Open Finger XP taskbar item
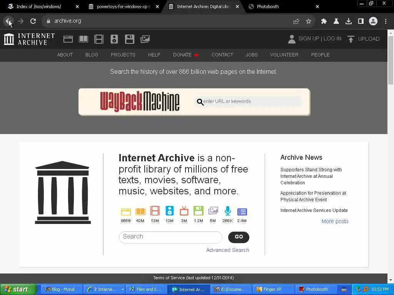This screenshot has height=295, width=394. pos(273,290)
